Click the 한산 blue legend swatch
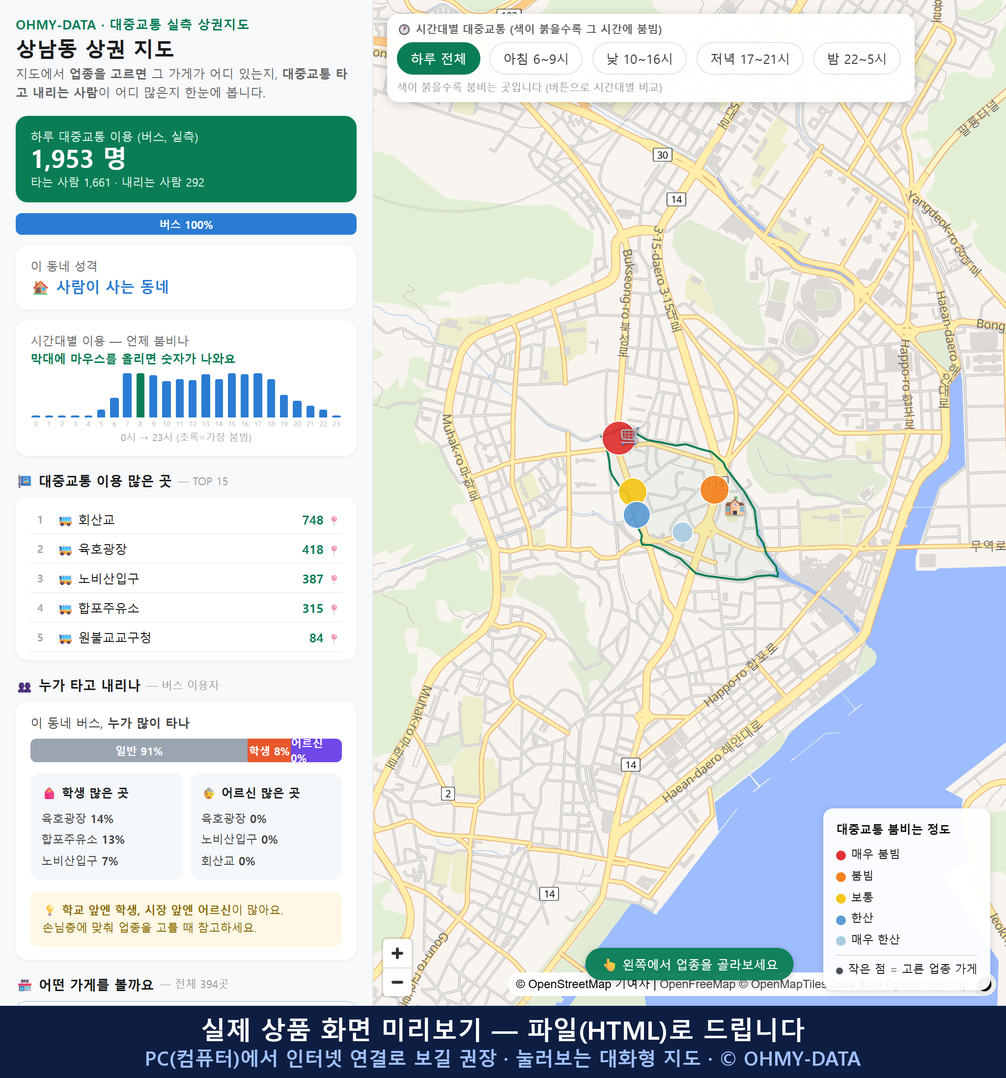 tap(841, 920)
